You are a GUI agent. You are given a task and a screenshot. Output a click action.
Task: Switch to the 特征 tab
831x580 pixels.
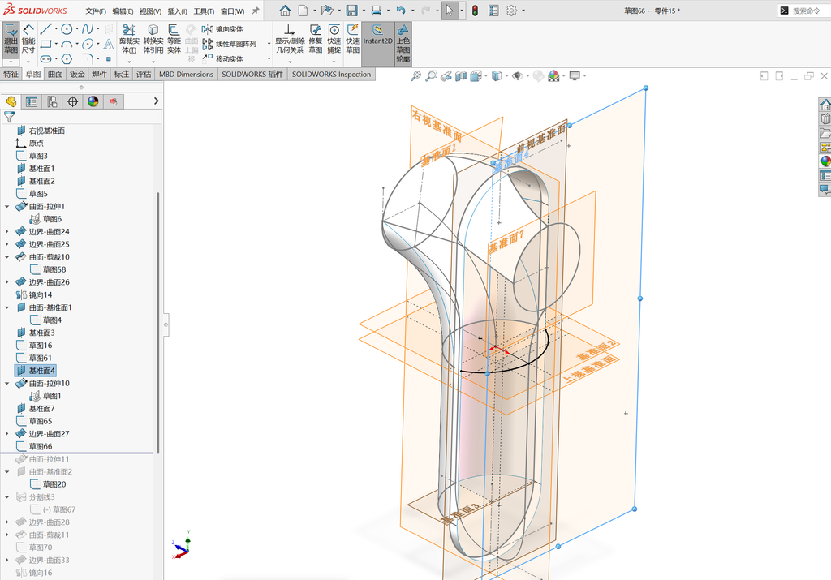coord(11,74)
